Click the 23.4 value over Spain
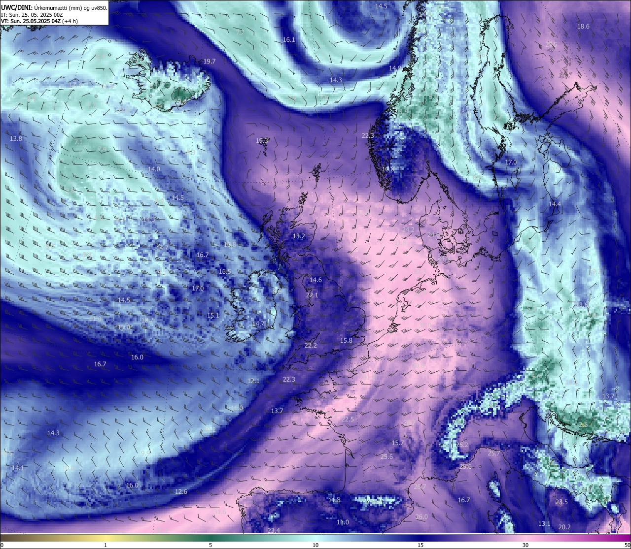Screen dimensions: 631x549 point(274,530)
